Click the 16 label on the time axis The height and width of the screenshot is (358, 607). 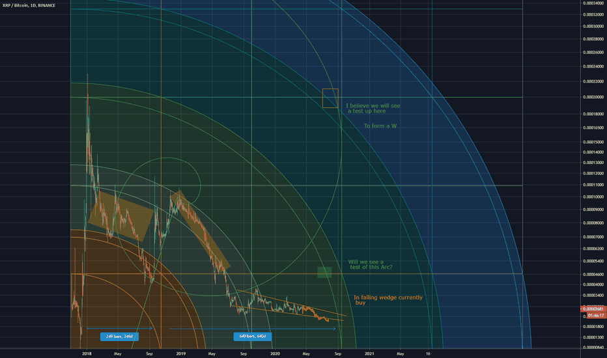coord(428,353)
